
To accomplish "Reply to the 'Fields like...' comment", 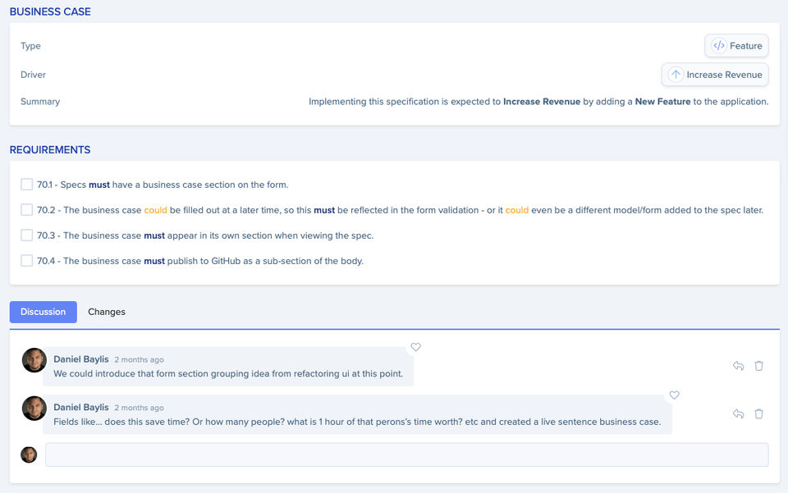I will coord(738,414).
